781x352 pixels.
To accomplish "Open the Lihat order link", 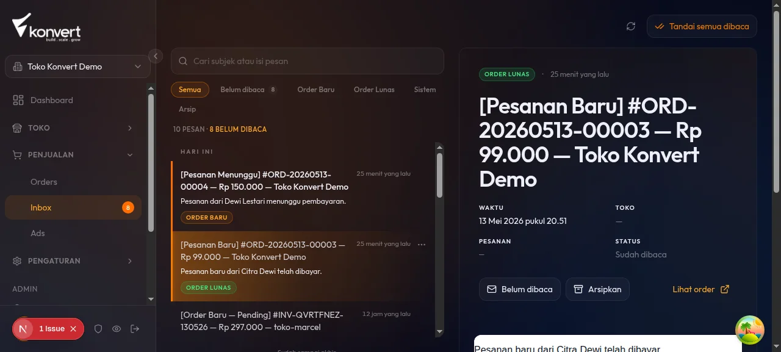I will pos(701,289).
